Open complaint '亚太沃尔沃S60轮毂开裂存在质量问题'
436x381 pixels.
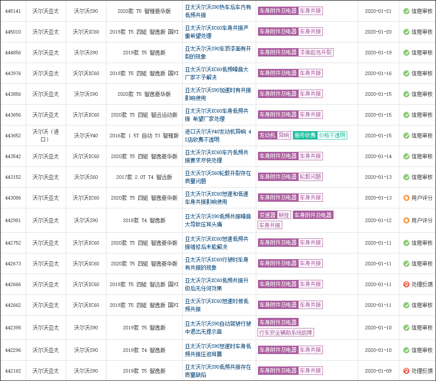coord(218,177)
